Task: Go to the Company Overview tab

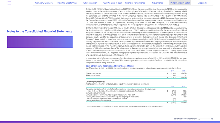Action: (x=44, y=3)
